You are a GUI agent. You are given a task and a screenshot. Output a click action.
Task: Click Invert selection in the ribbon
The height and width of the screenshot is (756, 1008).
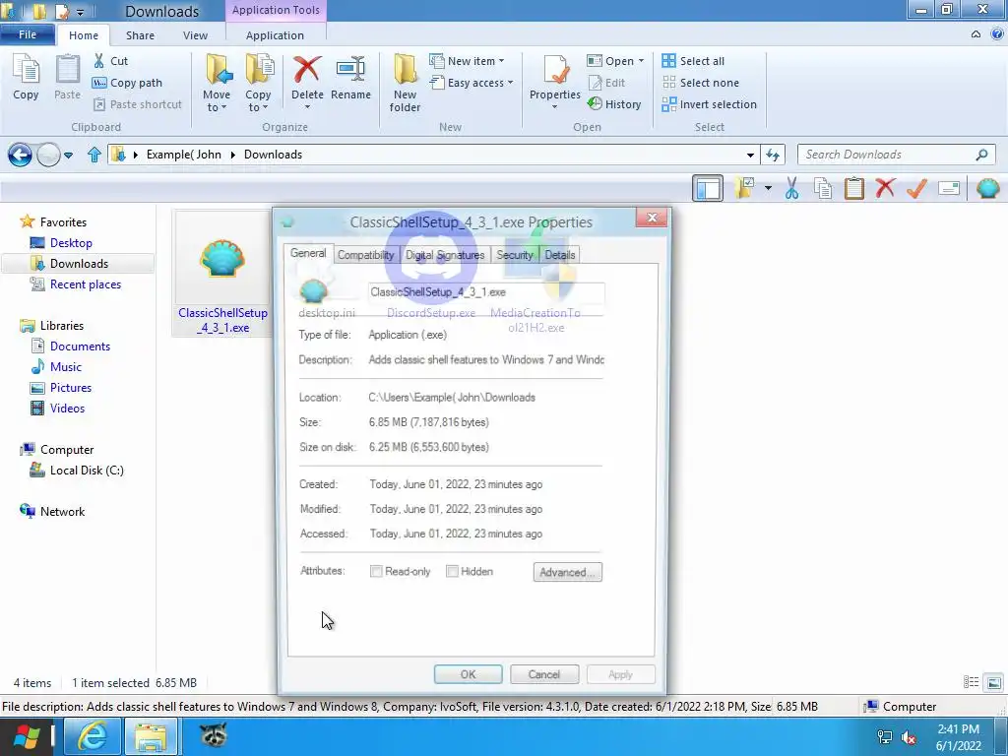click(709, 104)
